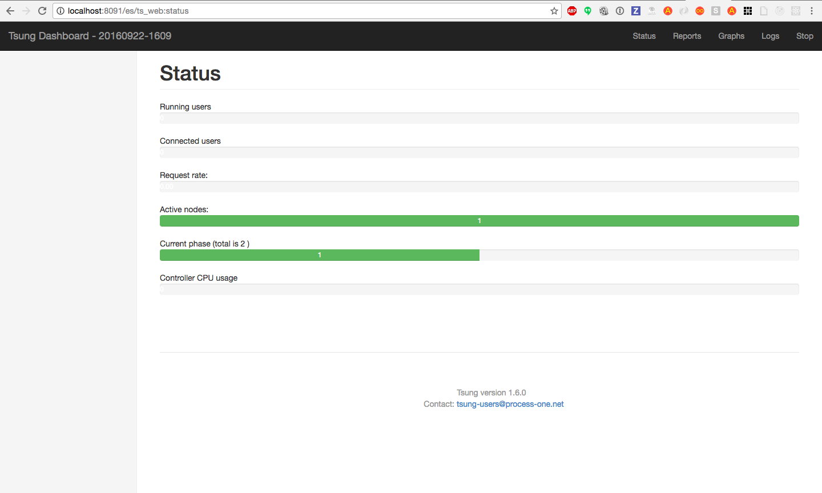Screen dimensions: 822x493
Task: Click the 'Controller CPU usage' label
Action: click(199, 278)
